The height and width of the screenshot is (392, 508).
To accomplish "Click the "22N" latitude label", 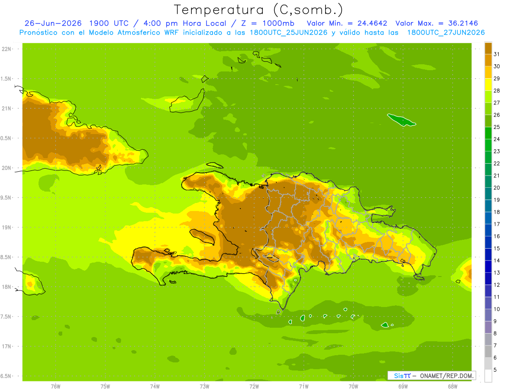I will pyautogui.click(x=6, y=49).
